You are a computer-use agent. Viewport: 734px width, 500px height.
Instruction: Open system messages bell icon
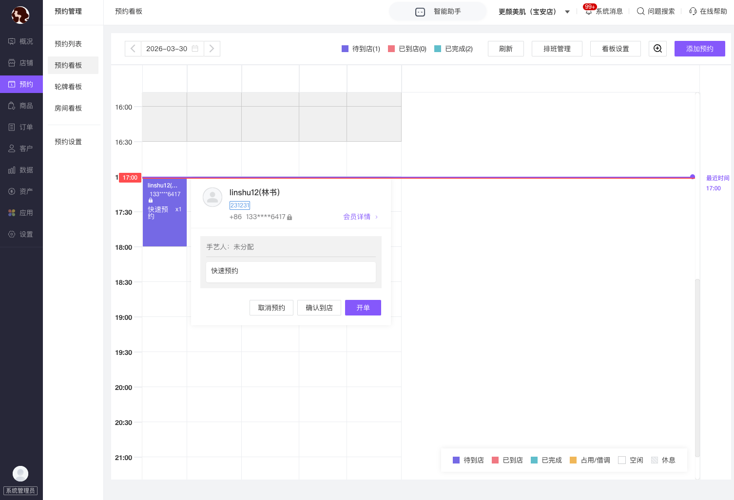pos(589,12)
